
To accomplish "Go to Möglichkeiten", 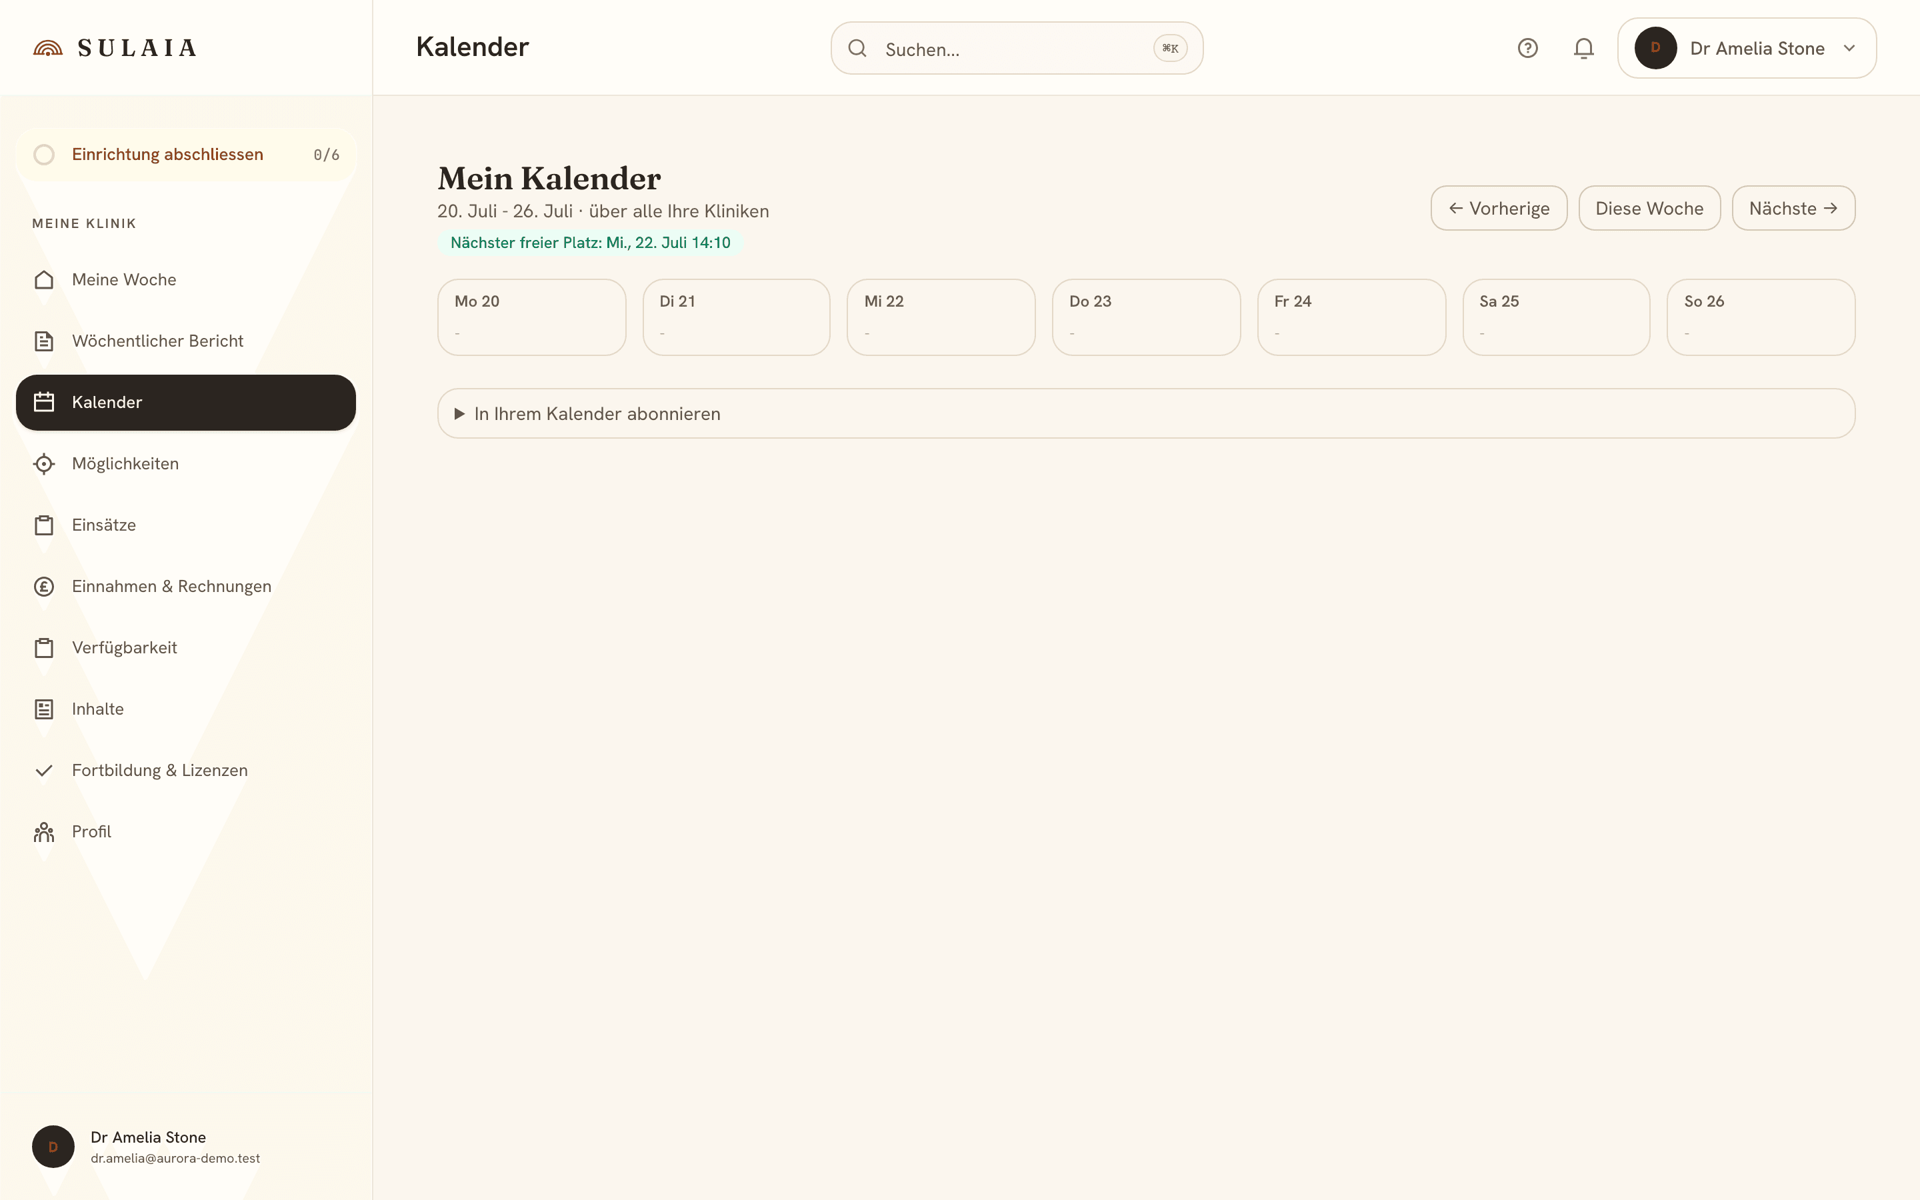I will click(185, 463).
